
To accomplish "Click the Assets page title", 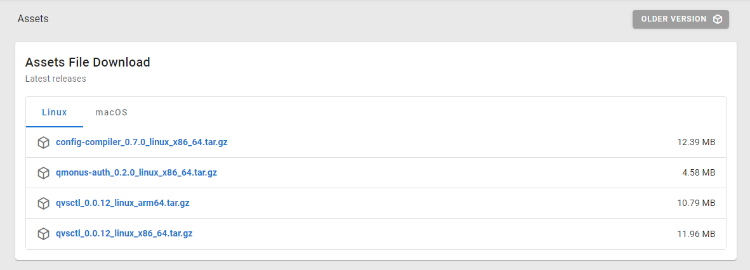I will coord(33,19).
